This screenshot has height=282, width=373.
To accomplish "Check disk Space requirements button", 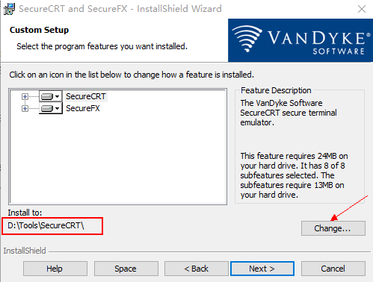I will click(x=126, y=269).
